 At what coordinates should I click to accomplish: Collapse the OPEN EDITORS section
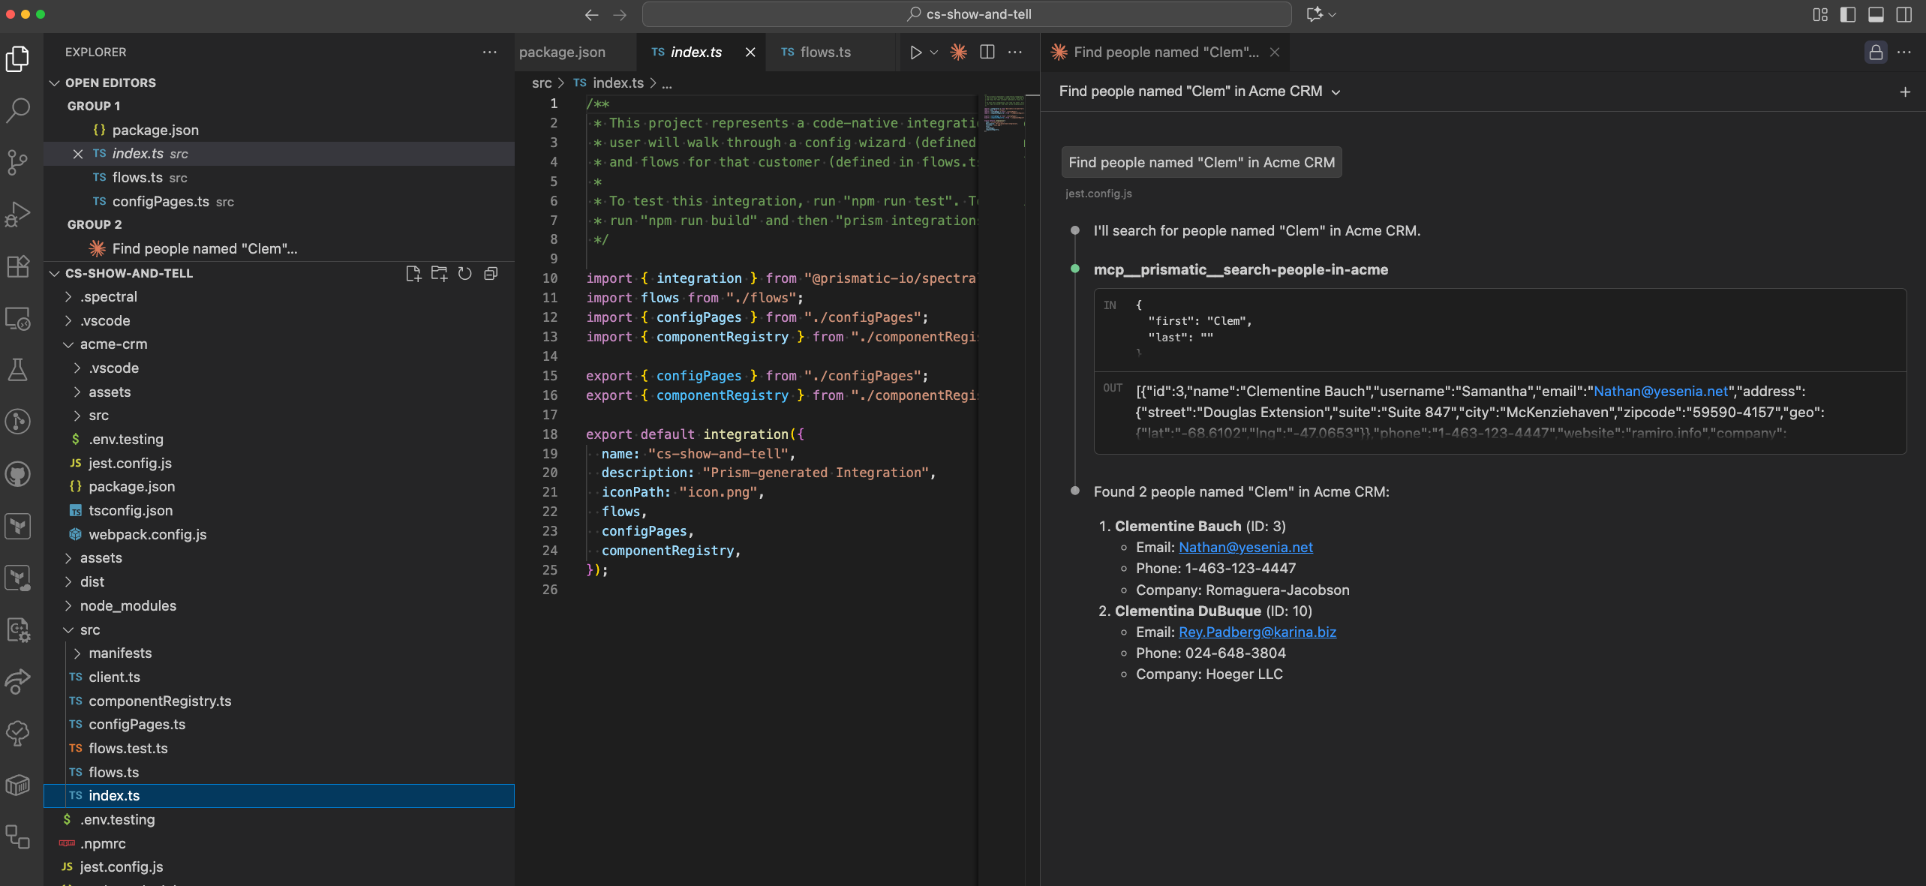55,83
